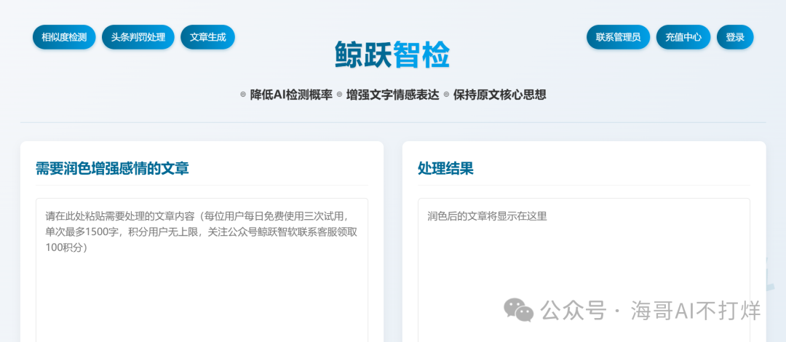
Task: Click the bullet icon before 保持原文核心思想
Action: point(446,95)
